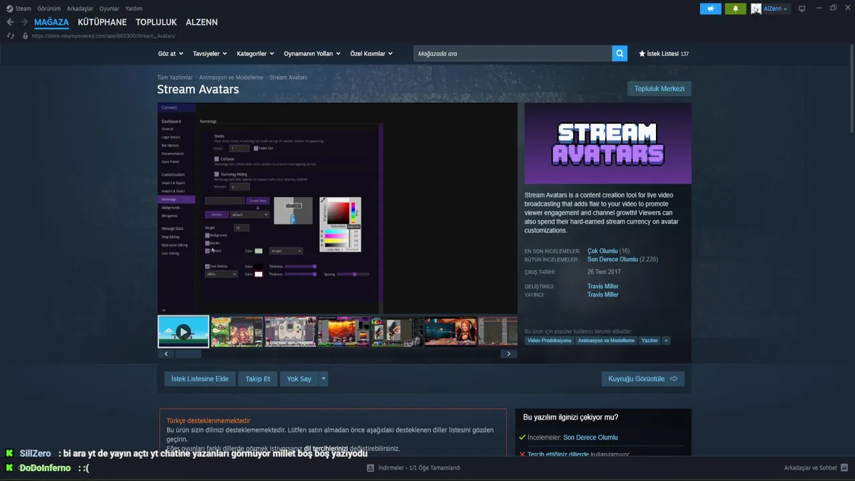The height and width of the screenshot is (481, 855).
Task: Switch to the KÜTÜPHANE tab
Action: pos(102,22)
